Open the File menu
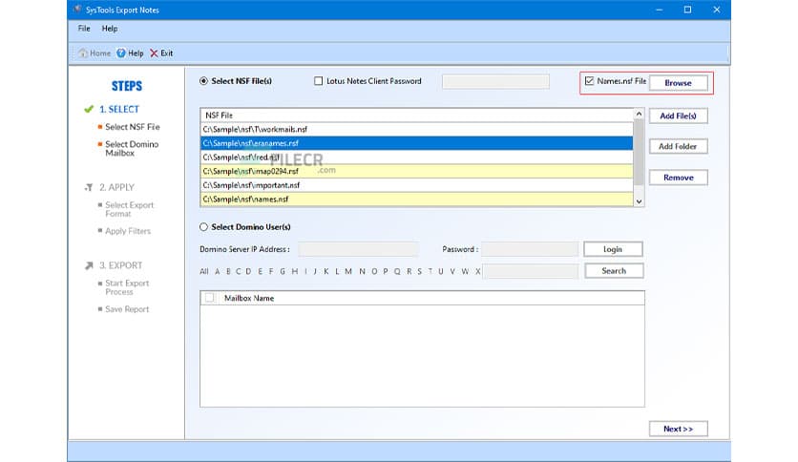The height and width of the screenshot is (462, 798). 84,29
